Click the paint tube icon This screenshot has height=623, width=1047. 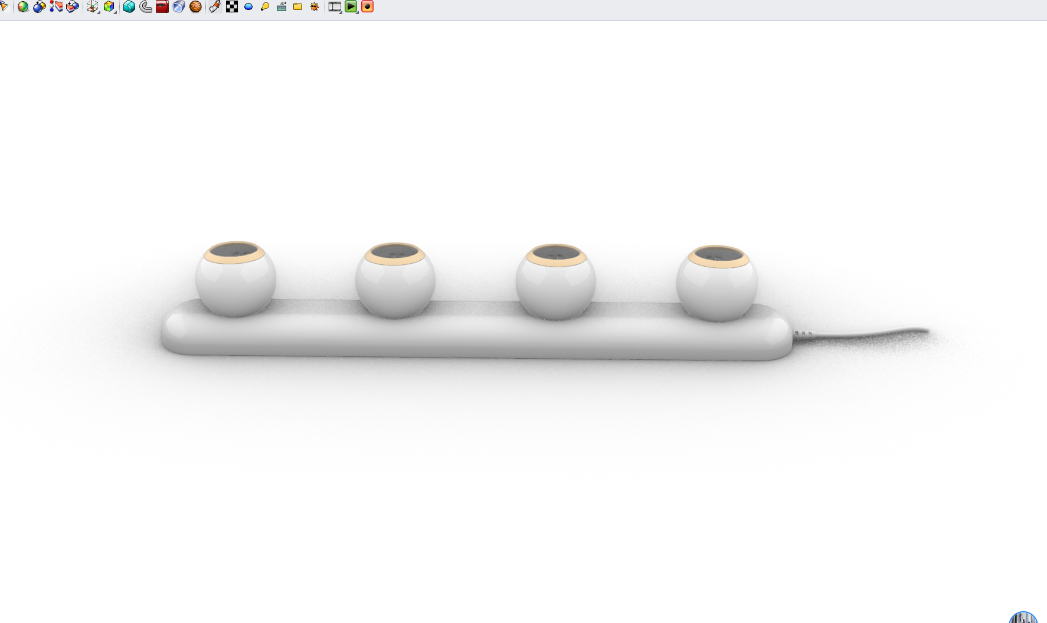click(x=215, y=7)
